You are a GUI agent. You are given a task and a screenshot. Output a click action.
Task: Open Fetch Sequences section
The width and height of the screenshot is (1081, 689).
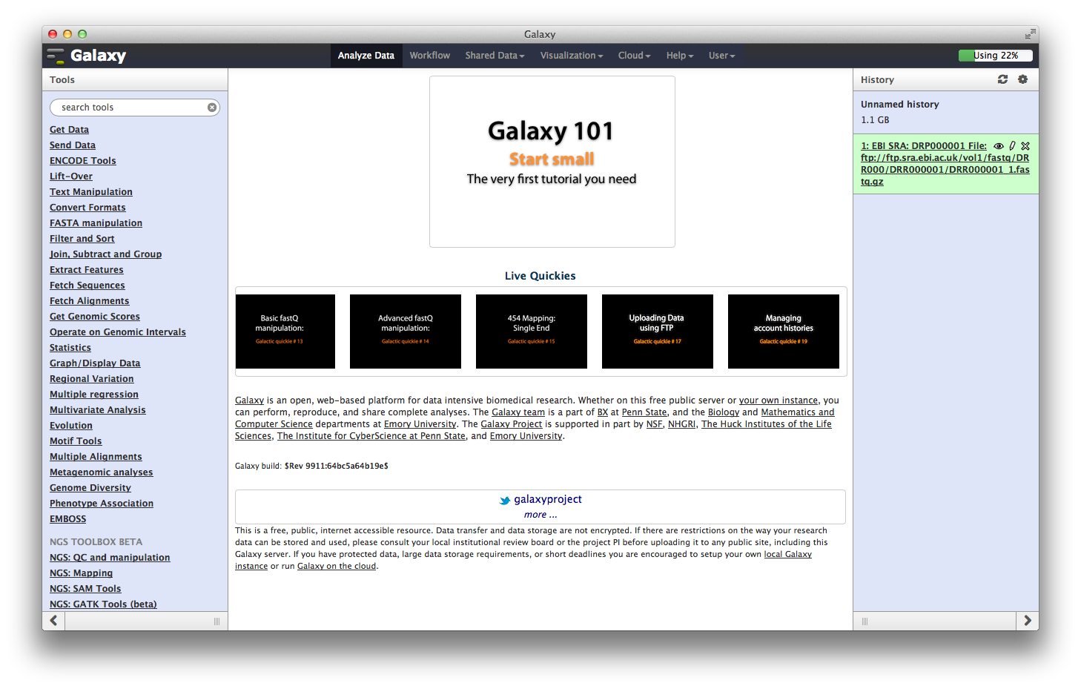(87, 286)
